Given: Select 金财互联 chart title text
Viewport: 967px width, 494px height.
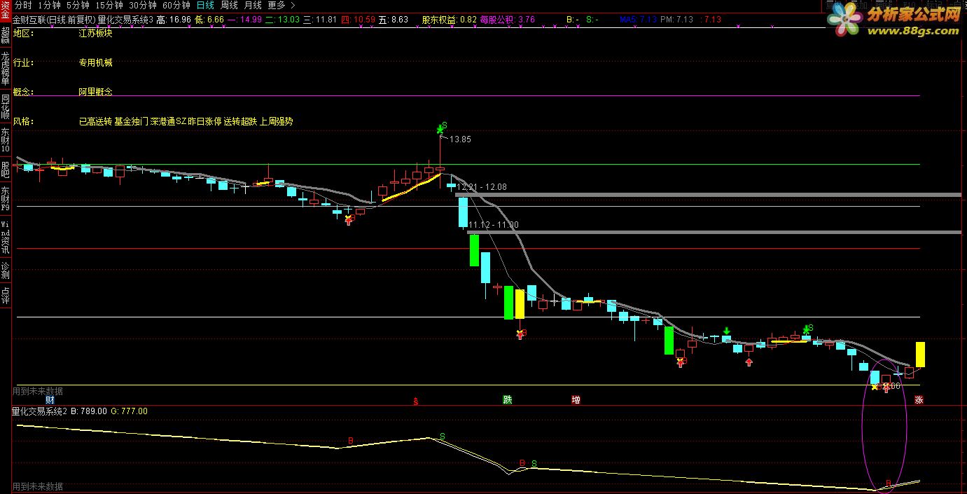Looking at the screenshot, I should pyautogui.click(x=29, y=20).
